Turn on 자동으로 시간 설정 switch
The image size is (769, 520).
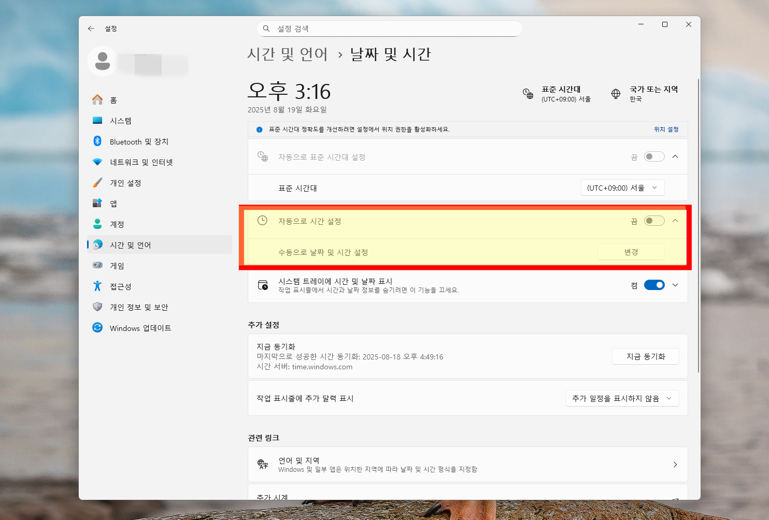click(654, 221)
